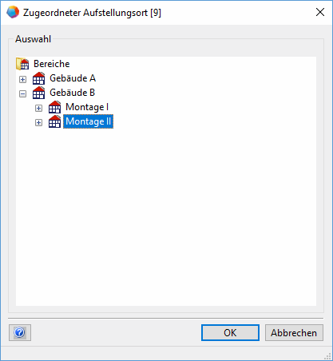This screenshot has width=333, height=361.
Task: Click the Bereiche root folder icon
Action: click(x=22, y=64)
